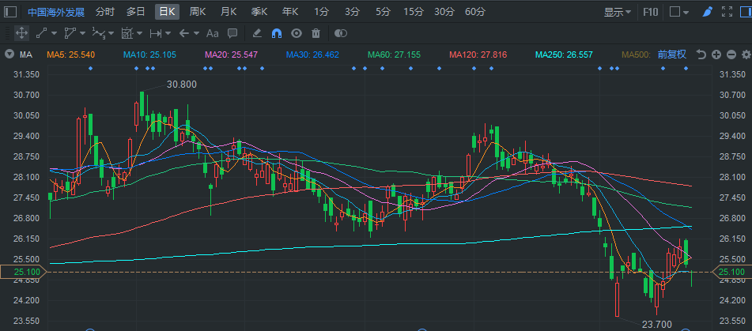Switch to the 30分 interval tab

444,12
